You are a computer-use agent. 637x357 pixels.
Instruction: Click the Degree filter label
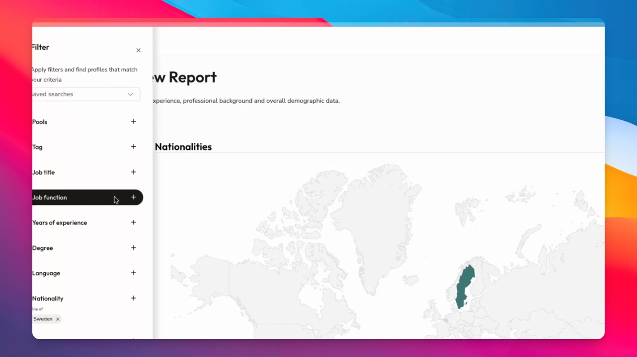(x=42, y=248)
